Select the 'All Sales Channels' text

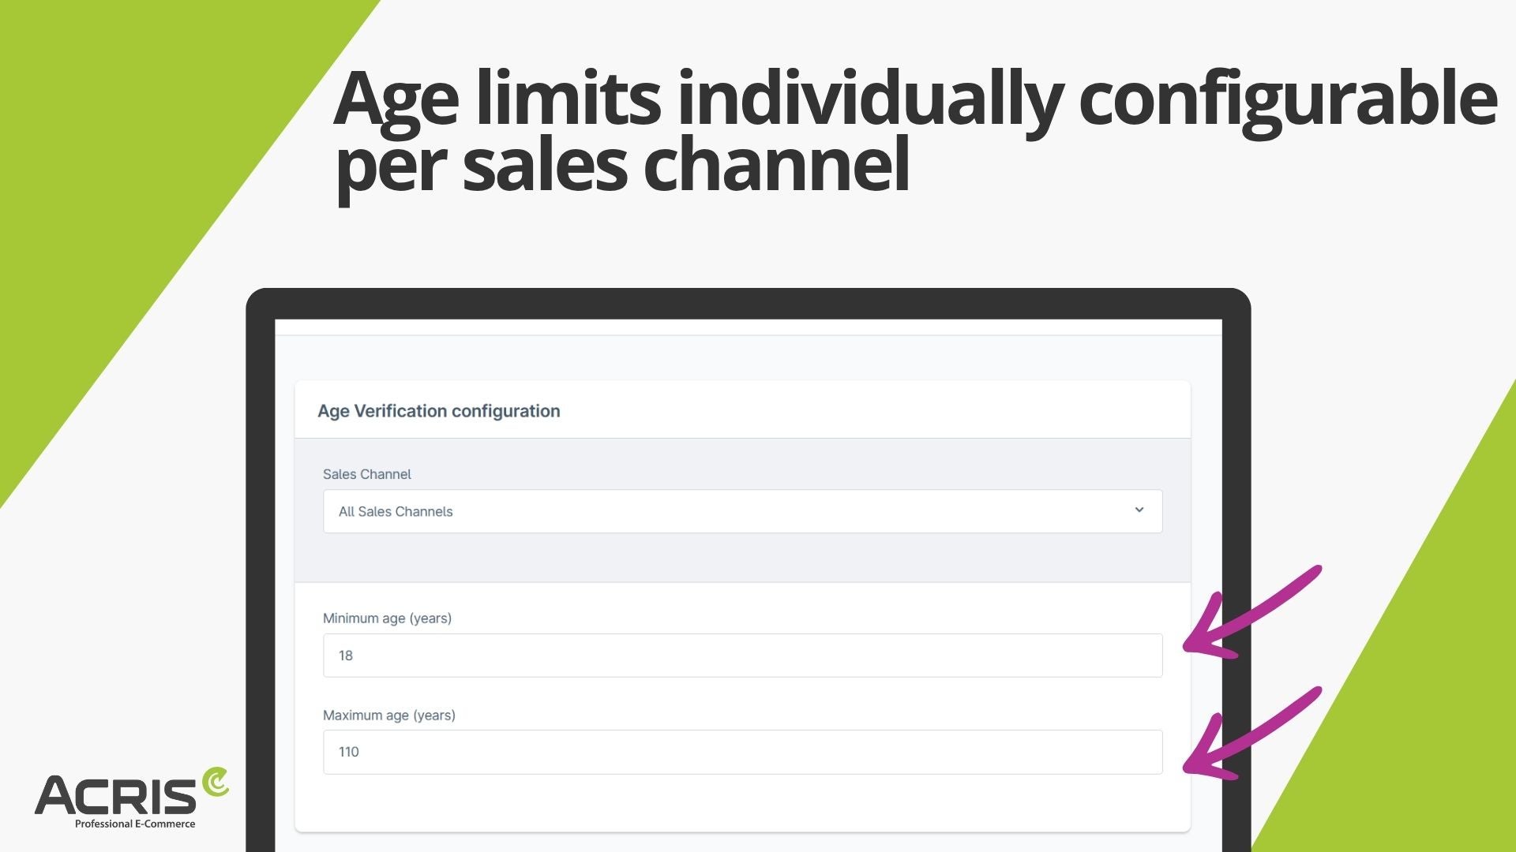point(396,511)
